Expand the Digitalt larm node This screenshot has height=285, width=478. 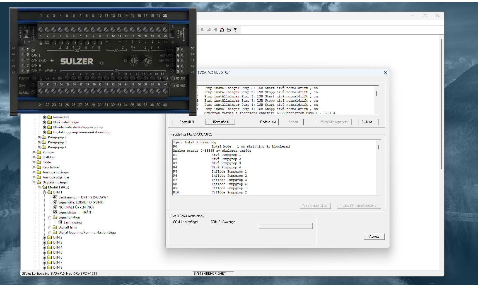50,228
